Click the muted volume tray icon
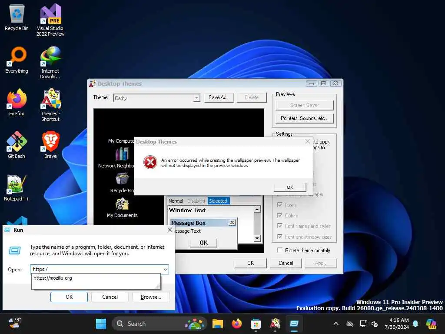445x334 pixels. click(x=375, y=324)
